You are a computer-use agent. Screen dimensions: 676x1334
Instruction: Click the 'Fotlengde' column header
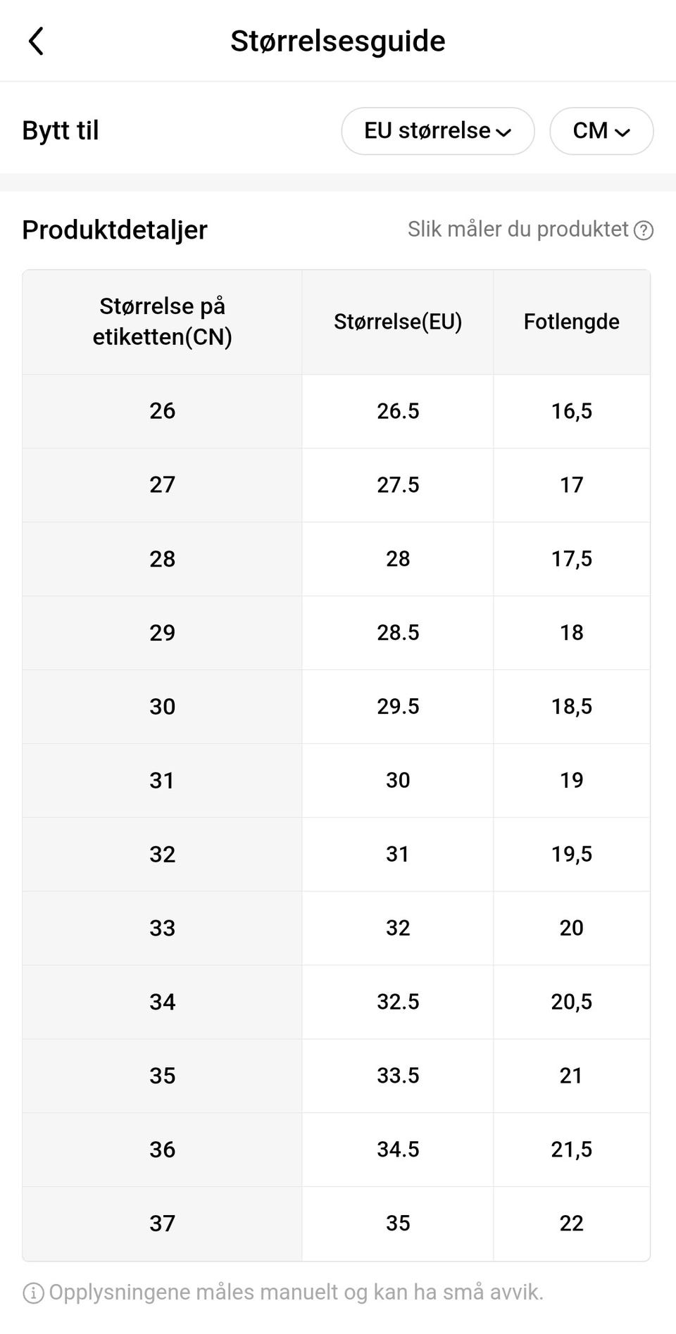[x=571, y=322]
